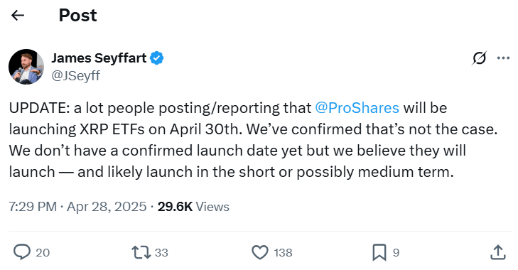The image size is (518, 270).
Task: Click the Post header title
Action: (78, 15)
